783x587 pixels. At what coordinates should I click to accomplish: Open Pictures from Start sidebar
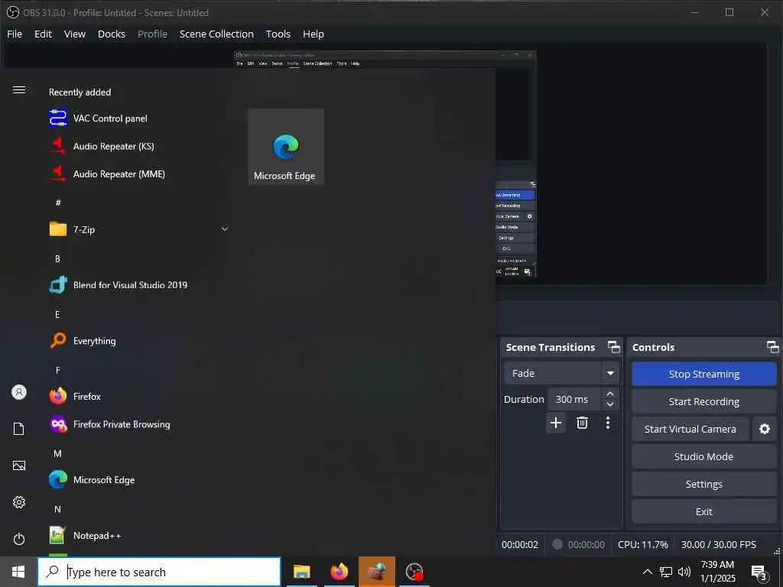point(19,465)
